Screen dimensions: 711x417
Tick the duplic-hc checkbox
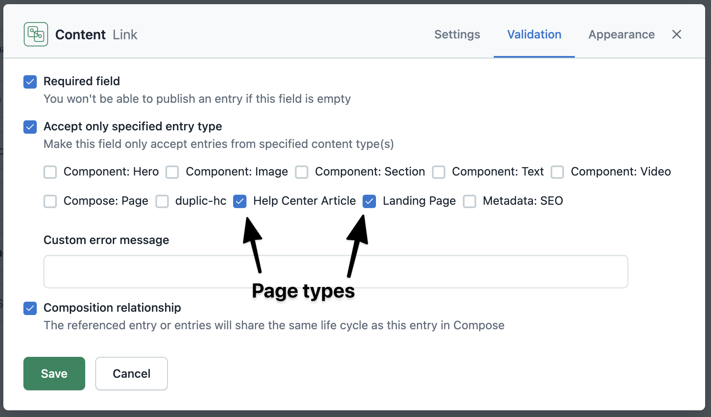[162, 201]
